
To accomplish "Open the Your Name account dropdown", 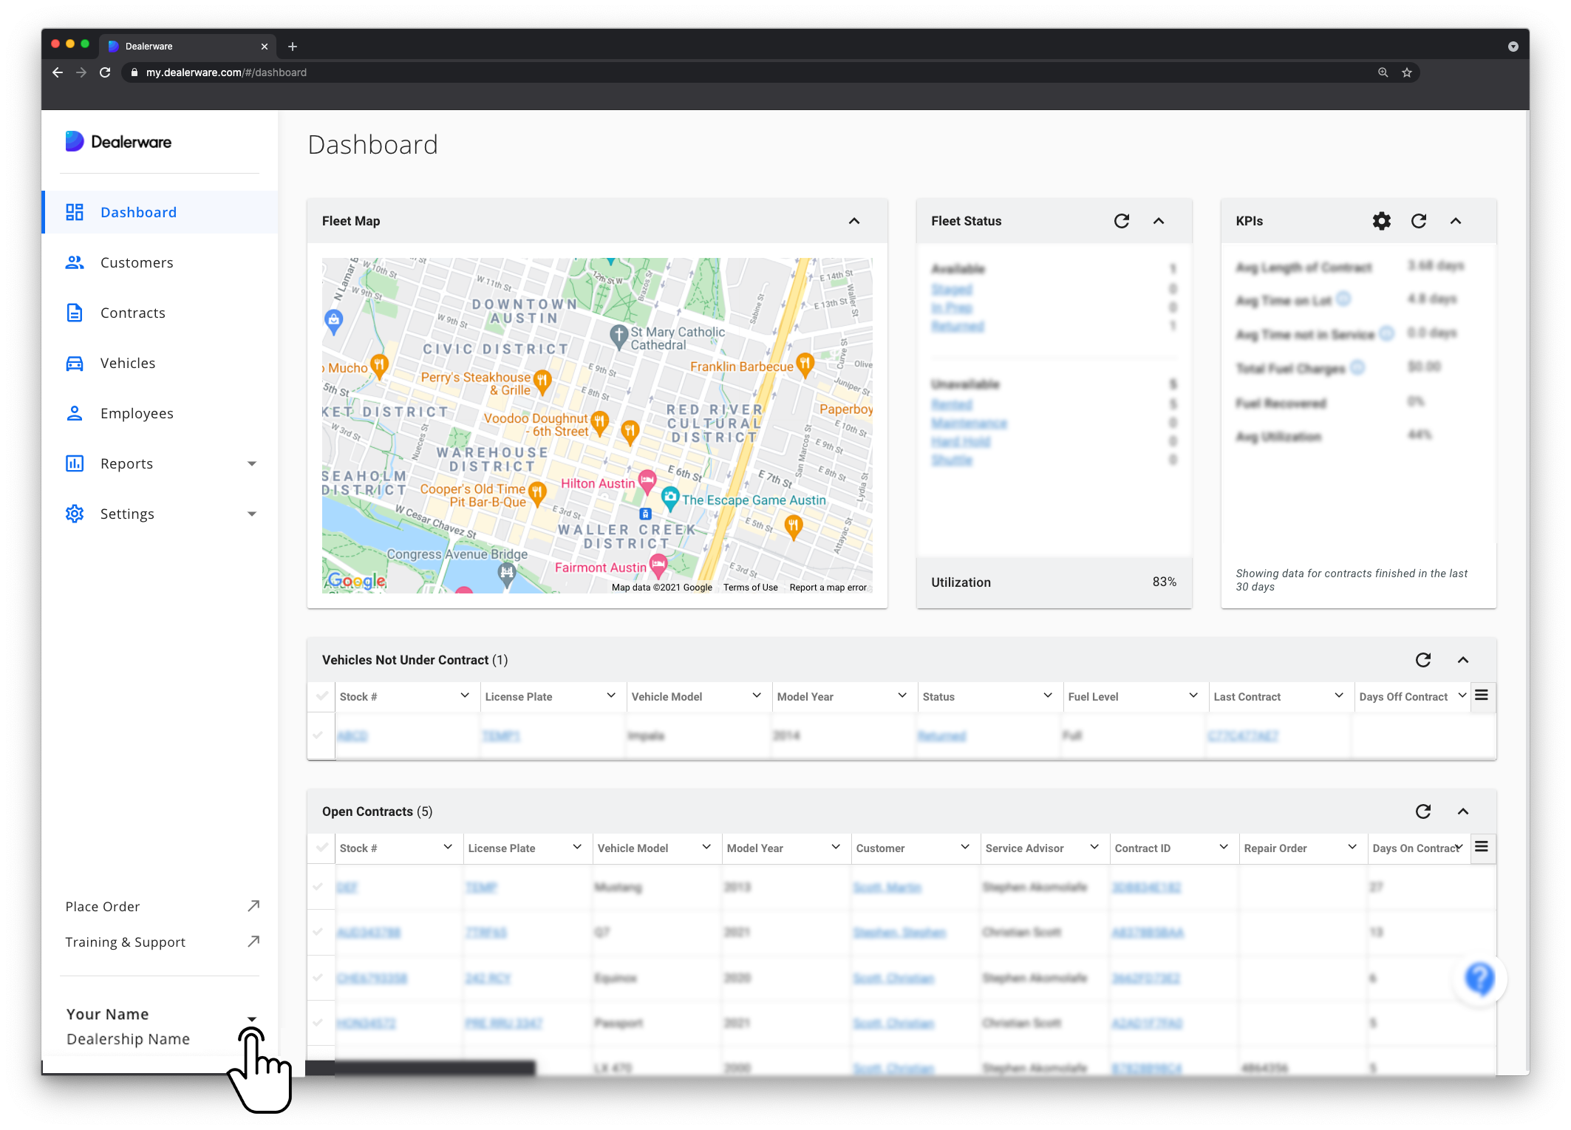I will coord(252,1019).
